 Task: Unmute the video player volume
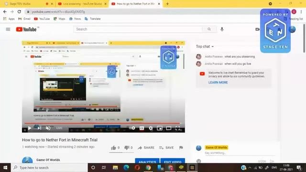point(48,128)
